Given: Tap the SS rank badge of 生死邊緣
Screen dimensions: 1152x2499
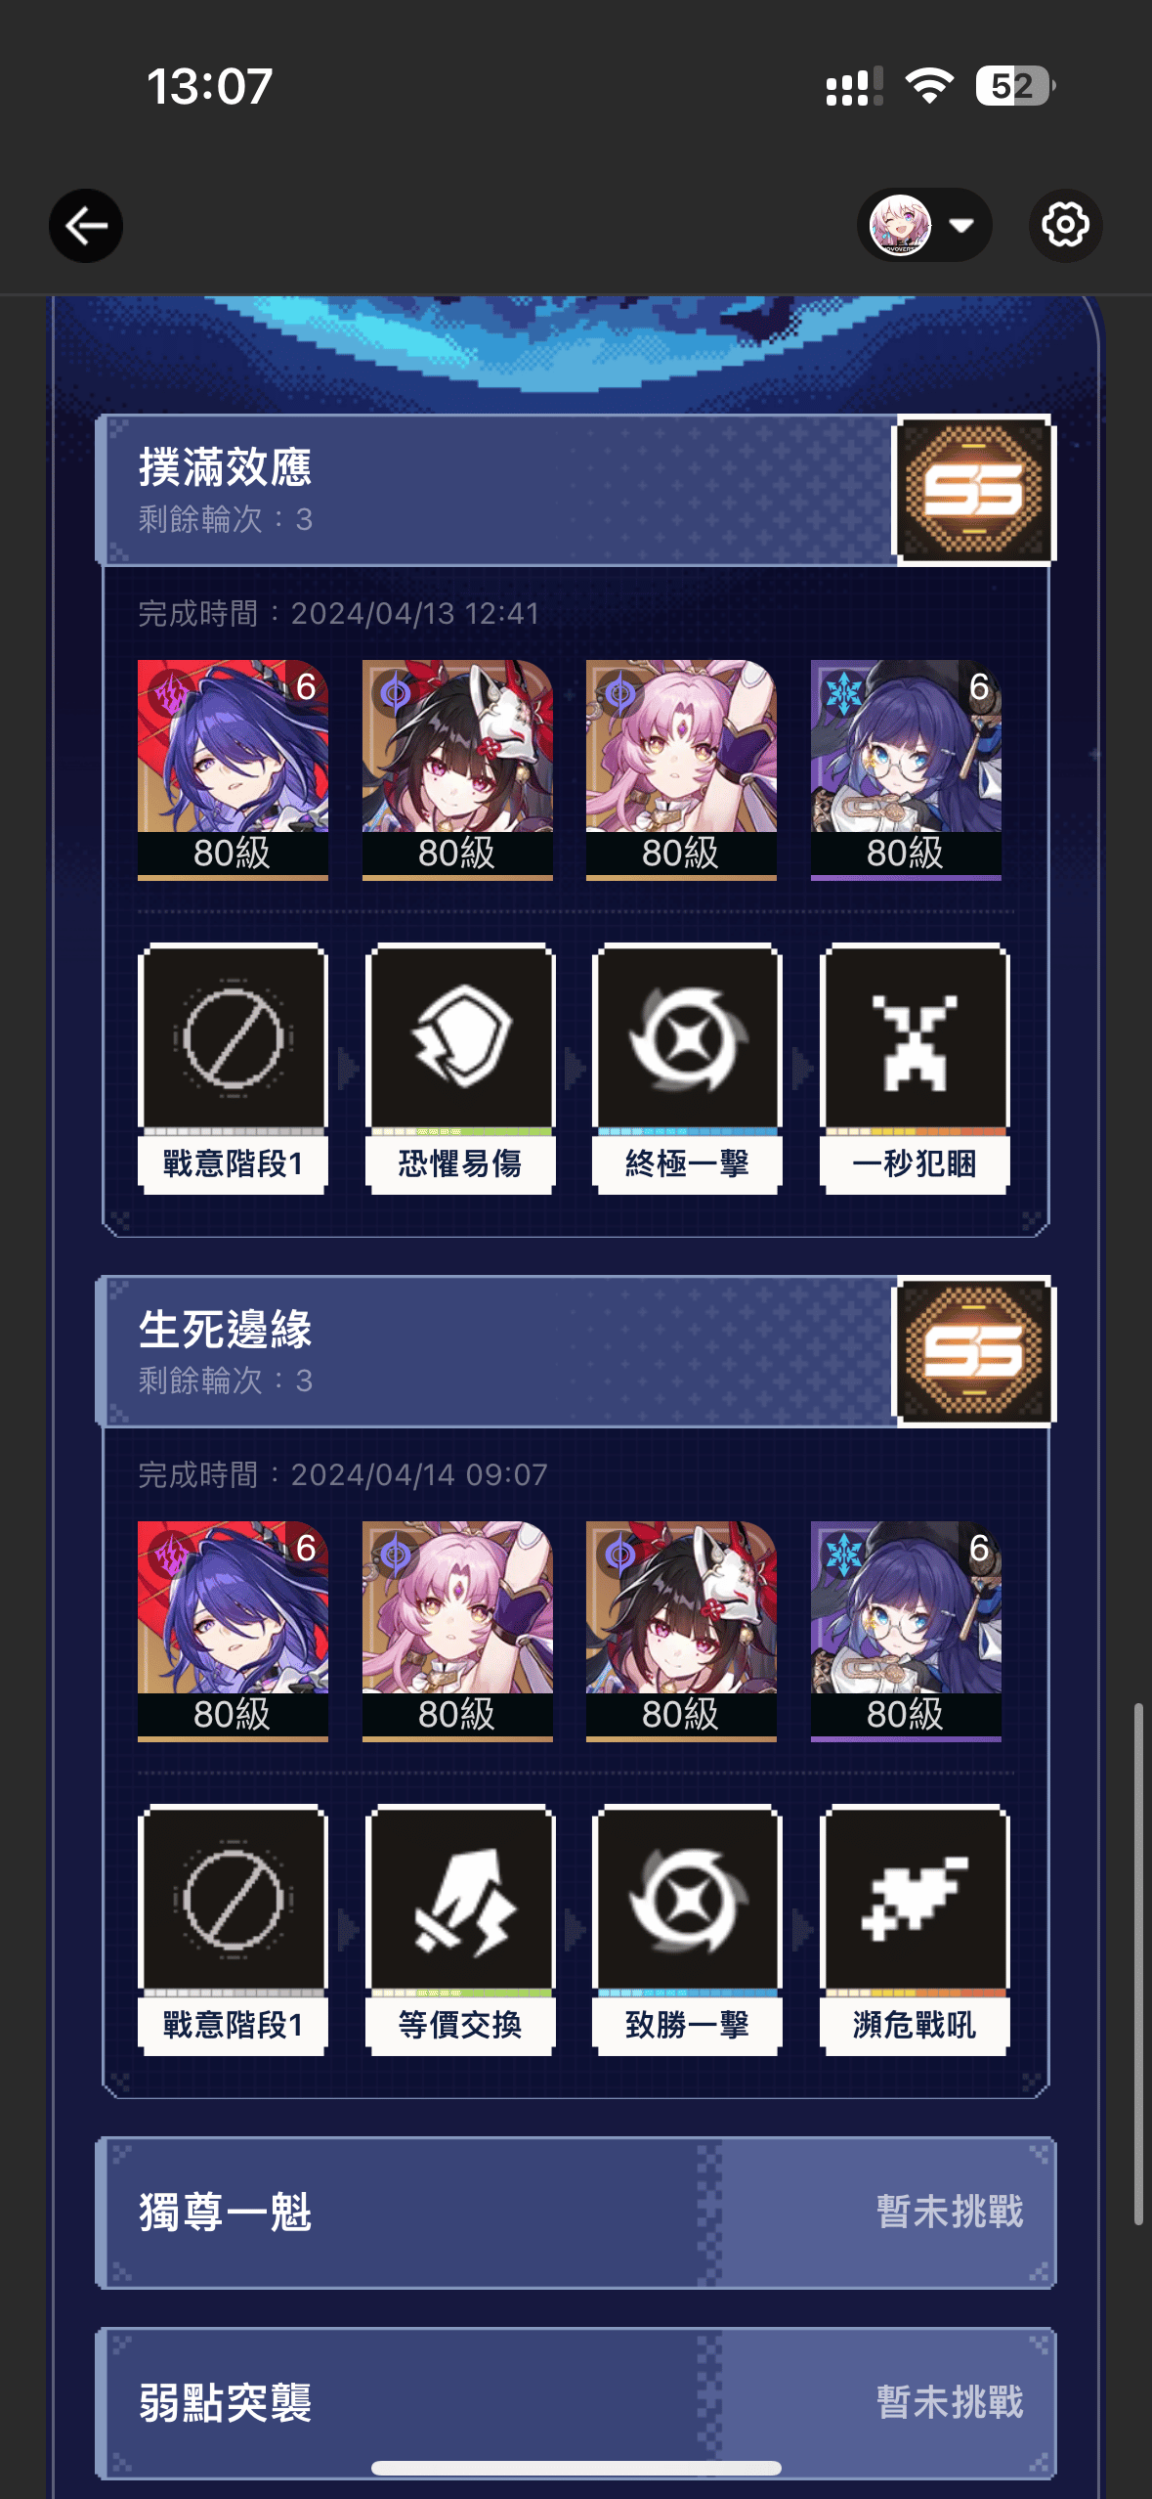Looking at the screenshot, I should tap(974, 1351).
